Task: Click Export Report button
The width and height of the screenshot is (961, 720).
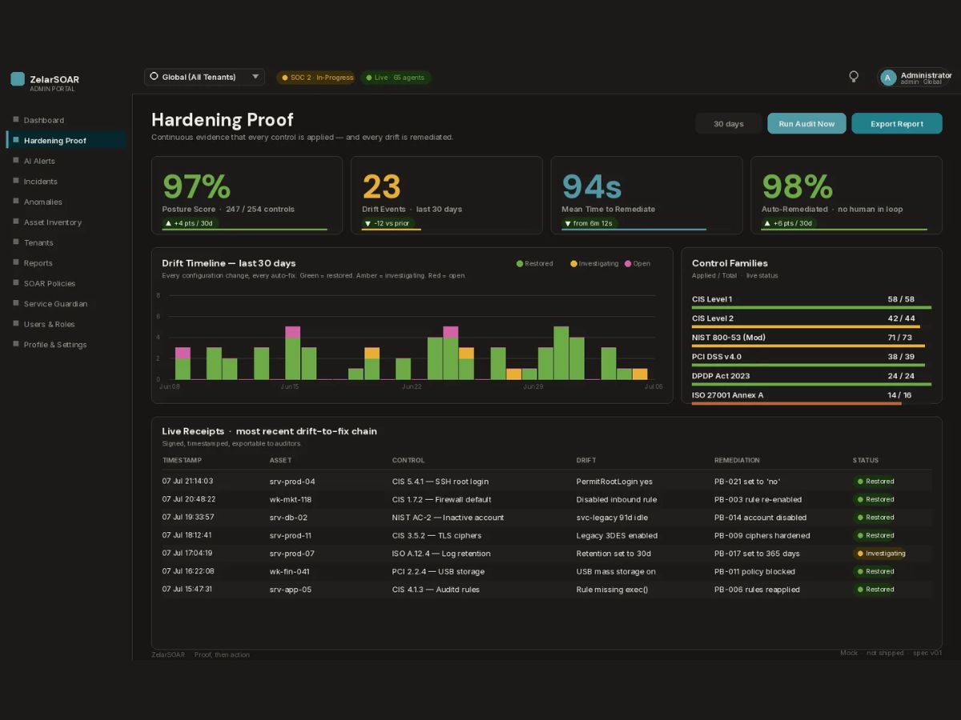Action: click(897, 123)
